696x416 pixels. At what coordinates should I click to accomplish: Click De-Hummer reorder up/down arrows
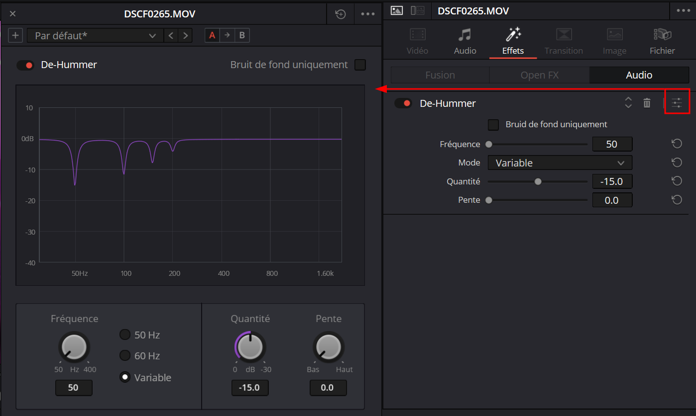pyautogui.click(x=628, y=102)
